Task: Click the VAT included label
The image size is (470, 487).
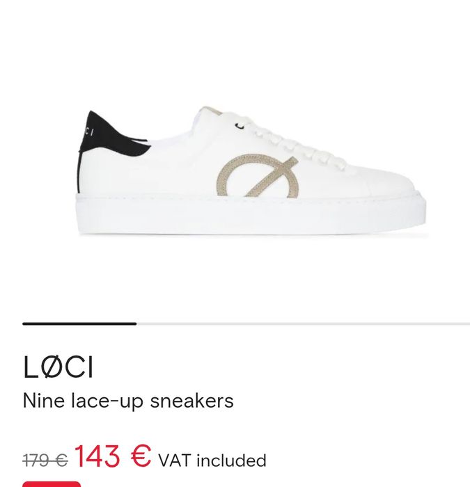Action: [x=212, y=461]
